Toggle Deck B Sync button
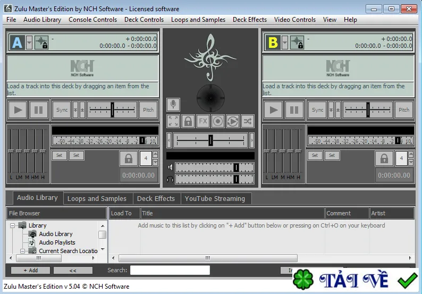422x294 pixels. [317, 110]
